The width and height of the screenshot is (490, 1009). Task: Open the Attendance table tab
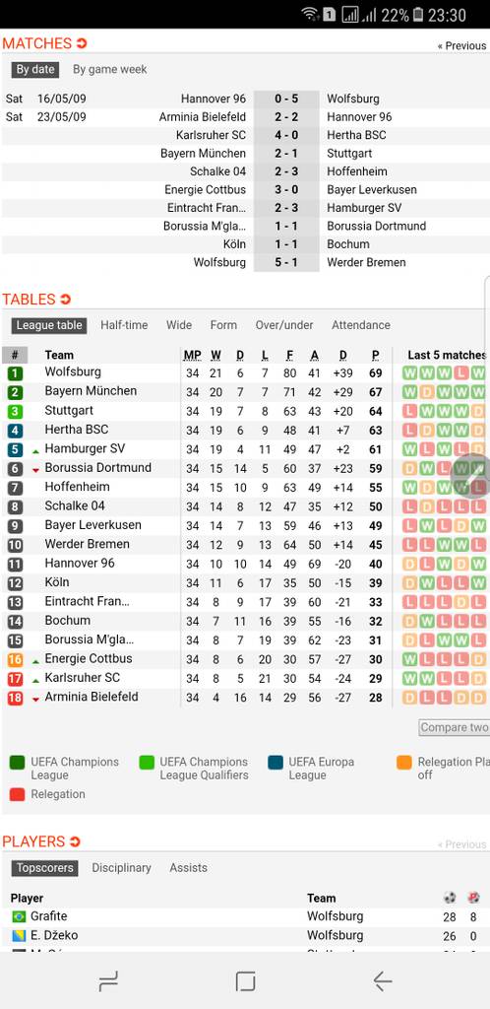pos(361,325)
